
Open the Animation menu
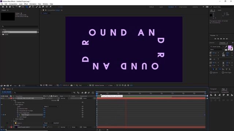tap(33, 4)
